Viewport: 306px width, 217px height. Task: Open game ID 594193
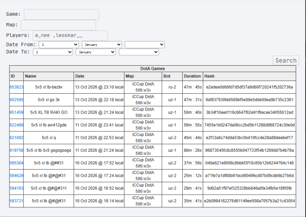[x=17, y=188]
